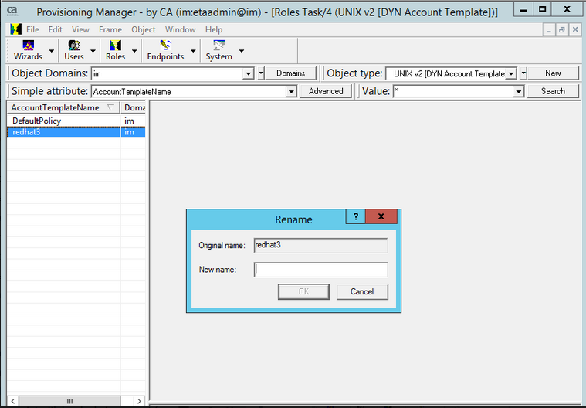Image resolution: width=586 pixels, height=408 pixels.
Task: Focus the New name text field
Action: click(x=320, y=270)
